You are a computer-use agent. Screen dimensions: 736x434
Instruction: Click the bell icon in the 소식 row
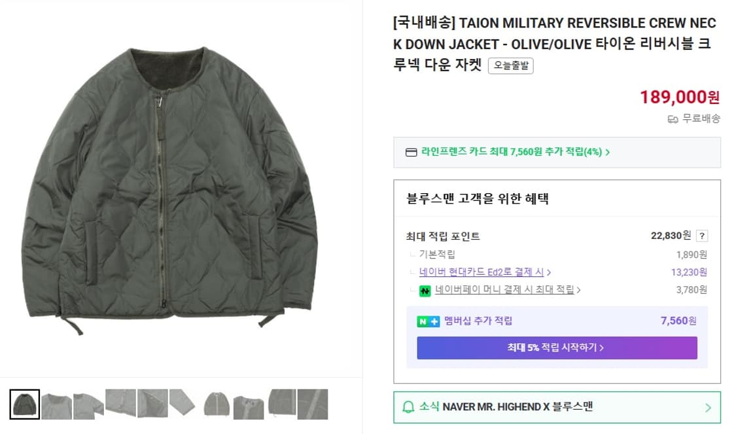coord(409,407)
